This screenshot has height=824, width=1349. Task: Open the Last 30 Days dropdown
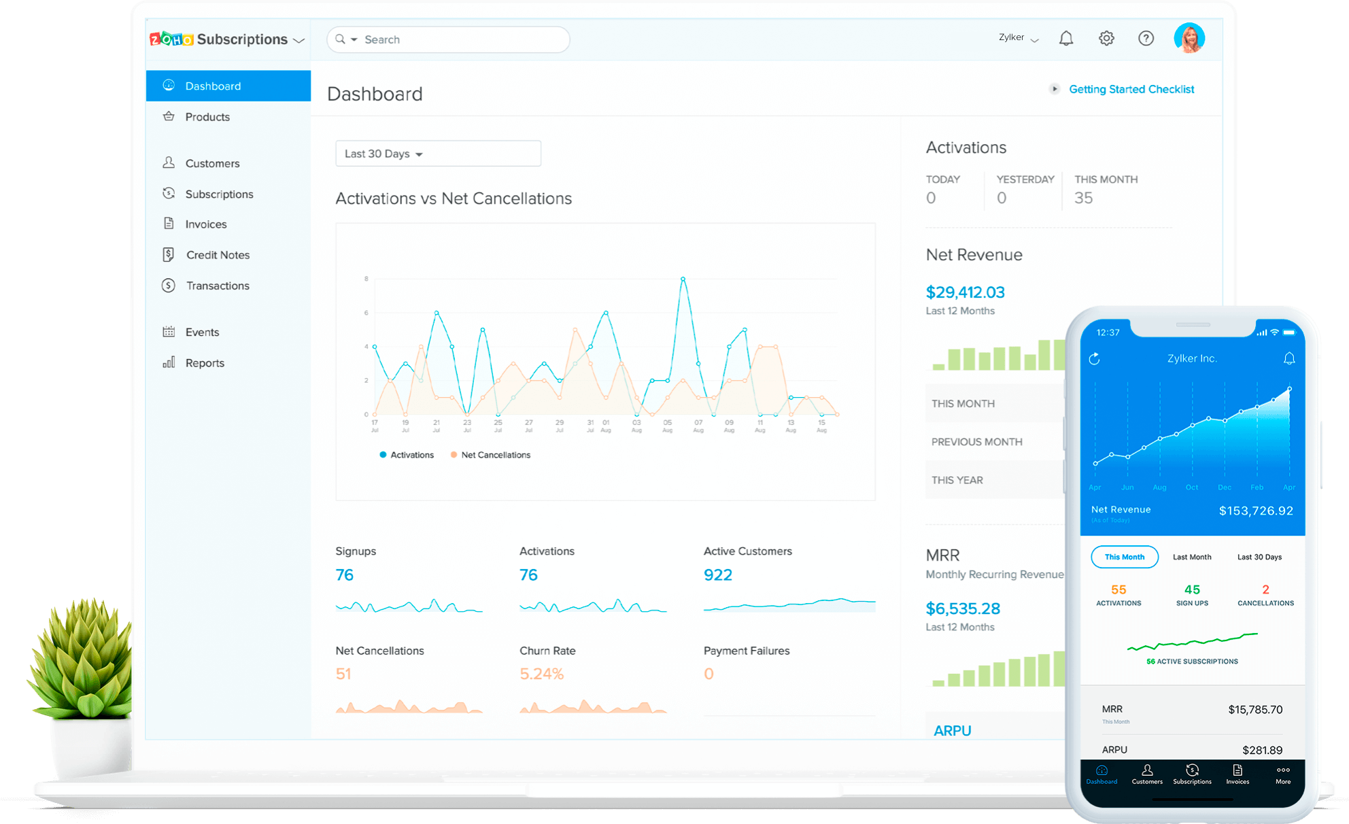(x=438, y=154)
